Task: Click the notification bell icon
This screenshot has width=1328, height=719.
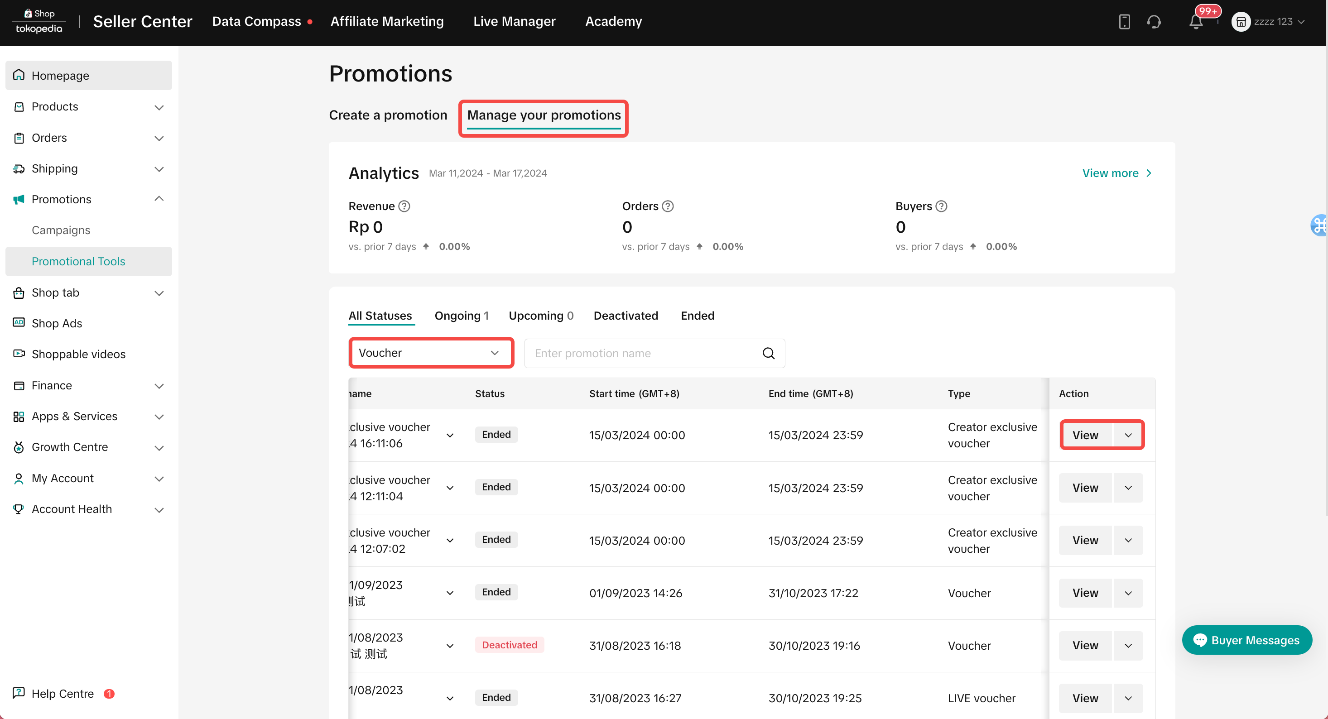Action: pos(1196,22)
